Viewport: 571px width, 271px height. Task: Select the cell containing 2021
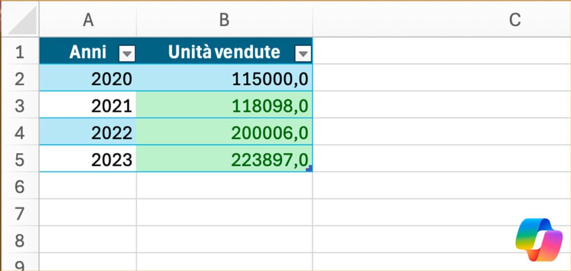88,105
